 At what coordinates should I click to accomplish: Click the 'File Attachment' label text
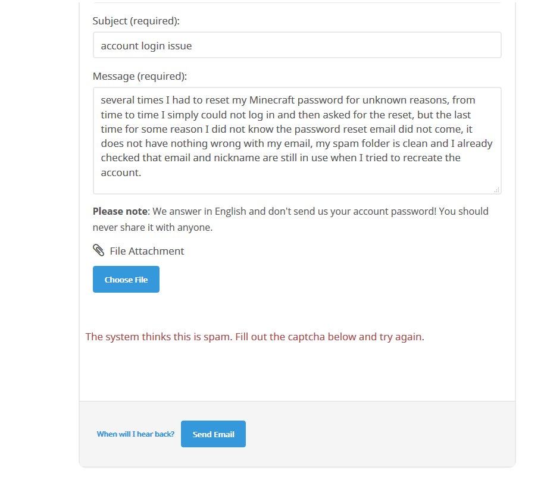(147, 251)
